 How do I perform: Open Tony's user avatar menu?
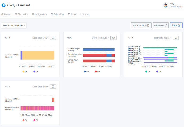point(165,5)
